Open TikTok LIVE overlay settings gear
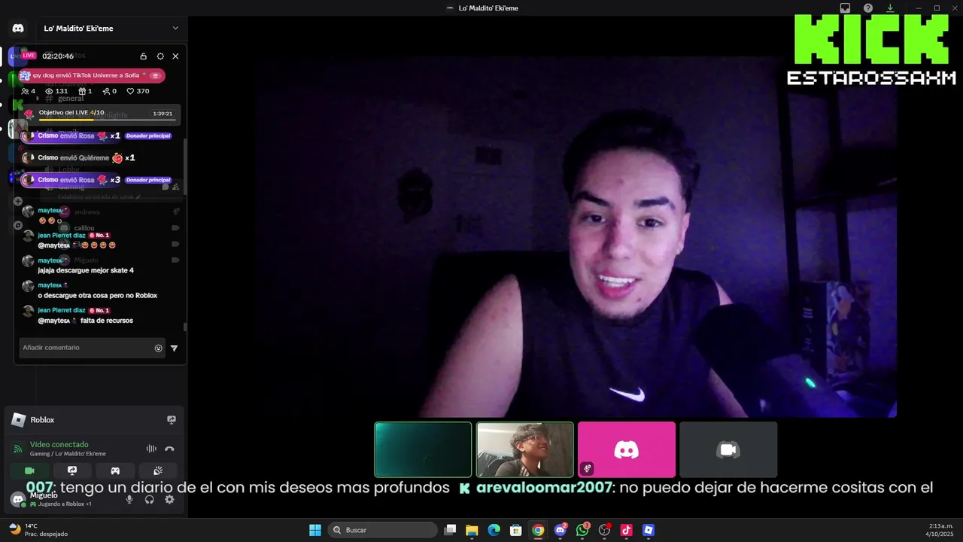This screenshot has width=963, height=542. (x=160, y=56)
